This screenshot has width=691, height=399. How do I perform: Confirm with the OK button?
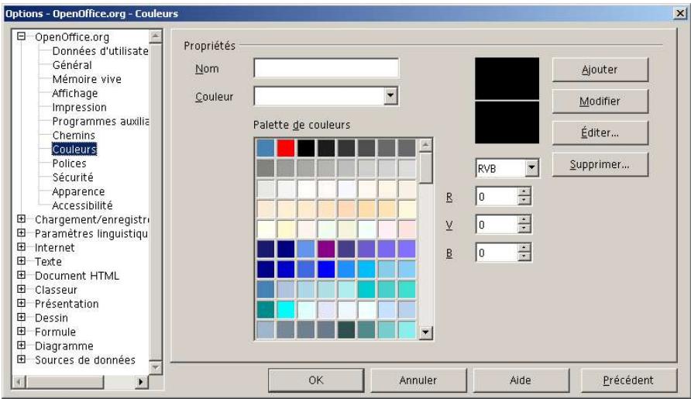pyautogui.click(x=316, y=380)
